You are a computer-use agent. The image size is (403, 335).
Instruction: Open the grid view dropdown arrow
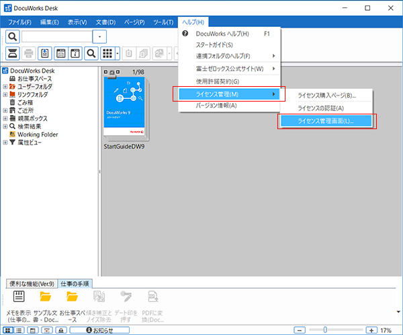[x=118, y=54]
